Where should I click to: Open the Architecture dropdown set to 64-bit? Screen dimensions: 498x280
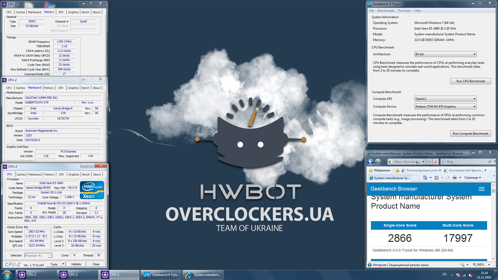445,54
